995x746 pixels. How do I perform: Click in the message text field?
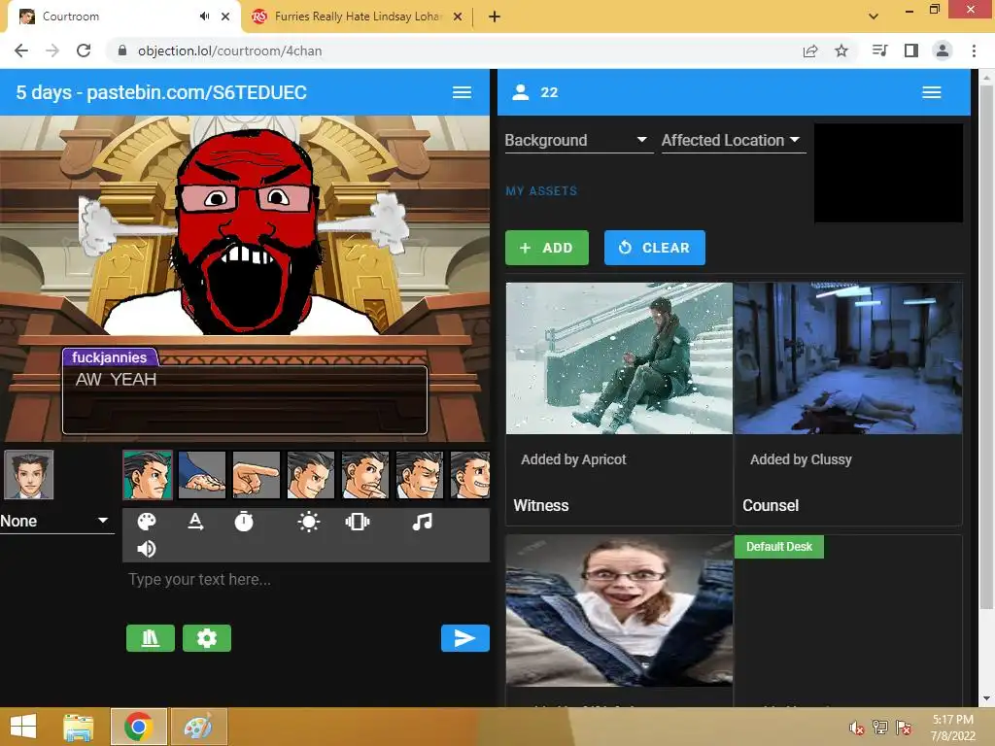[x=306, y=580]
